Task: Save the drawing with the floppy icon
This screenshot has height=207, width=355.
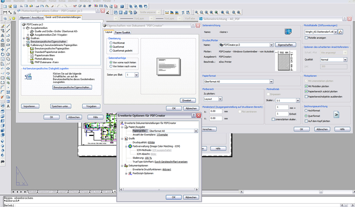Action: 15,6
